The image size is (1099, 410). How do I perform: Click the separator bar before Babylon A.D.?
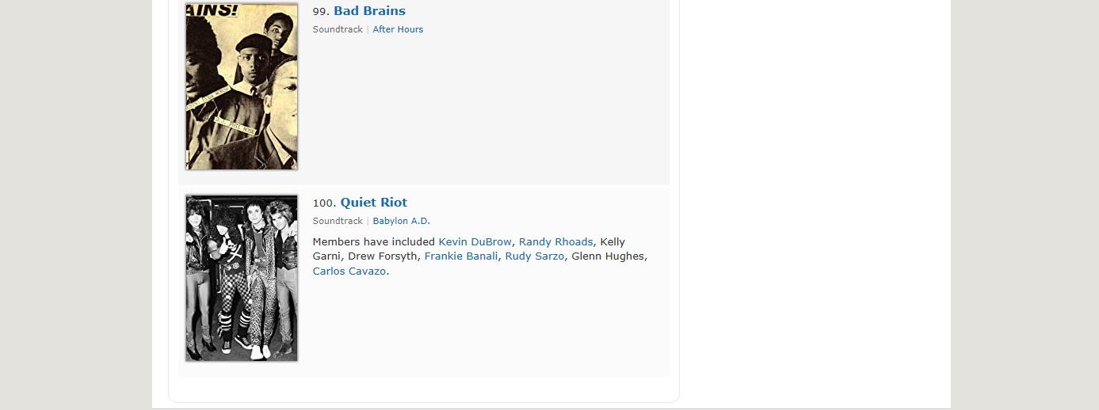[x=368, y=221]
